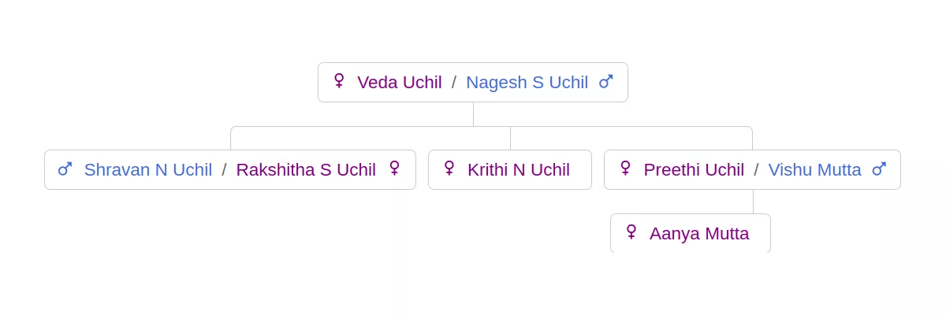Click the male symbol before Shravan N Uchil
This screenshot has height=315, width=946.
click(65, 169)
